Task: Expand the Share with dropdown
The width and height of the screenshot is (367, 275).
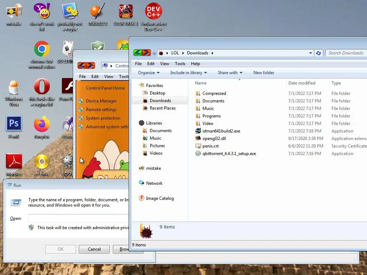Action: pos(230,73)
